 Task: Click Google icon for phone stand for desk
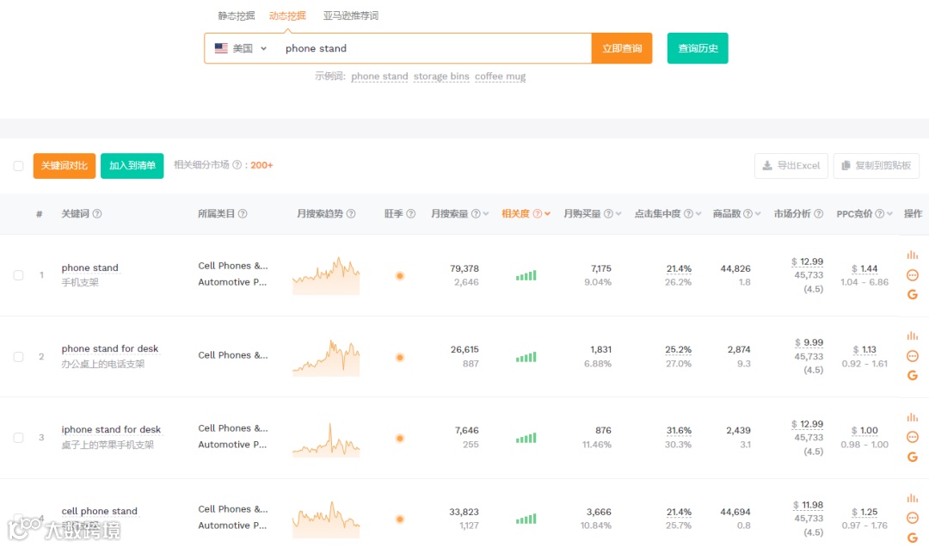(913, 375)
